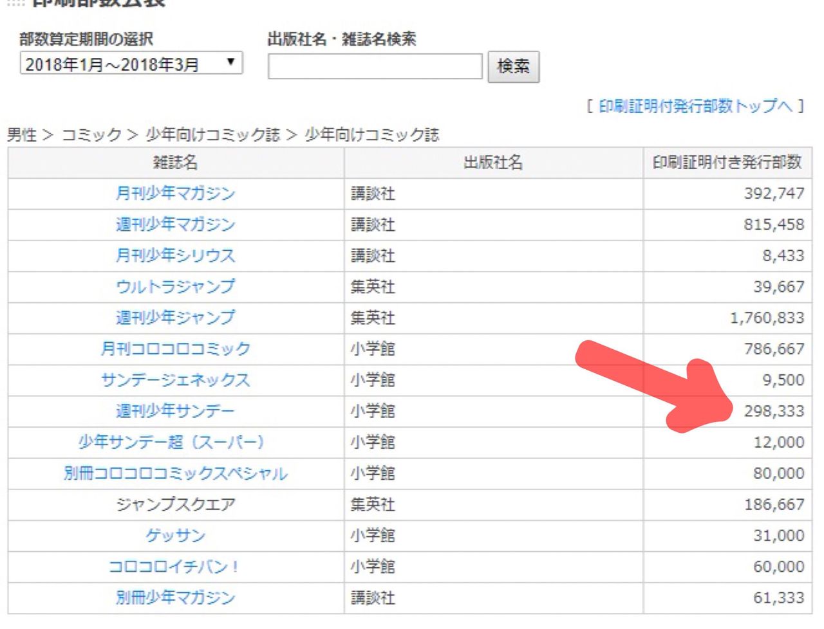Select the circulation value 815,458
This screenshot has width=824, height=629.
(774, 224)
